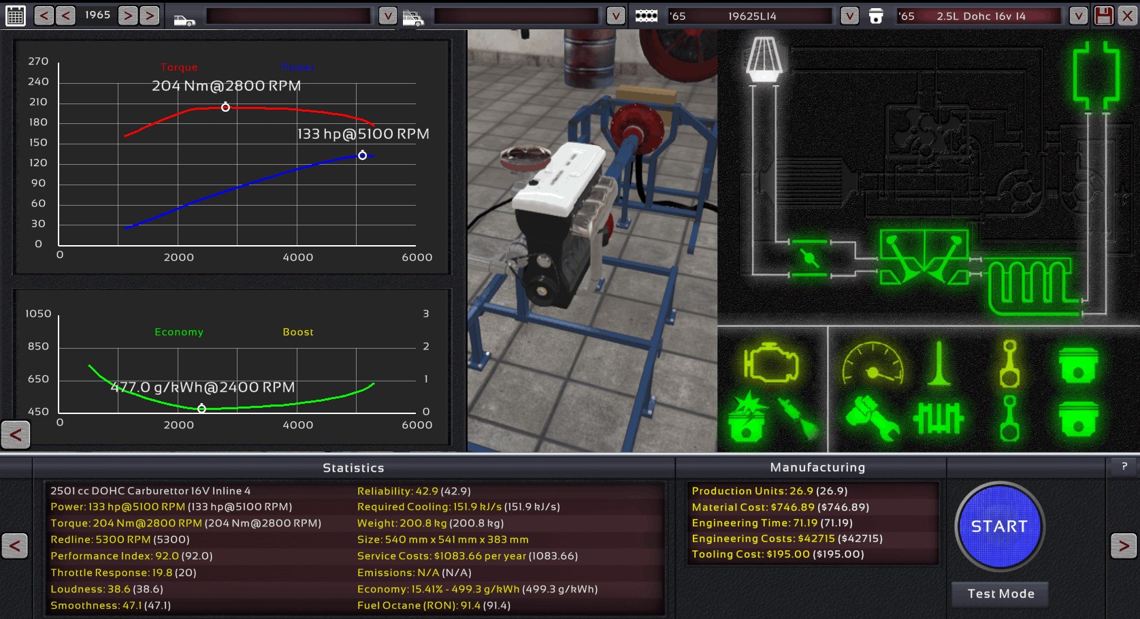Click the car model icon
The height and width of the screenshot is (619, 1140).
tap(184, 20)
